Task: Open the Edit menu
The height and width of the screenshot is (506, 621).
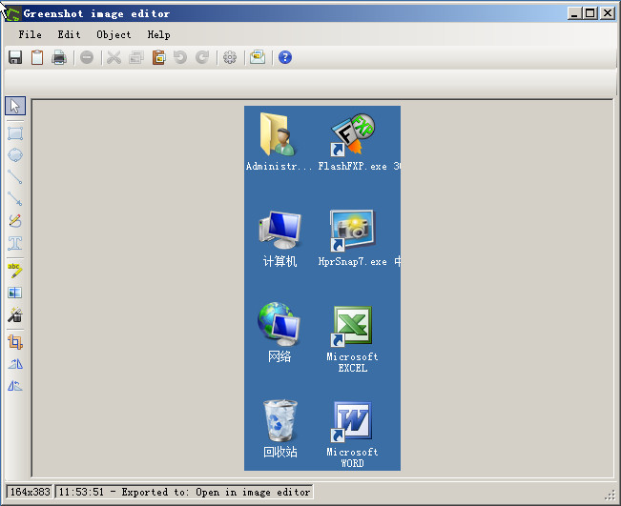Action: pos(69,35)
